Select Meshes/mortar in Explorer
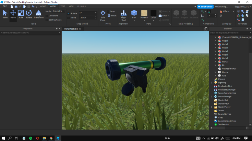252x141 pixels. (x=229, y=69)
